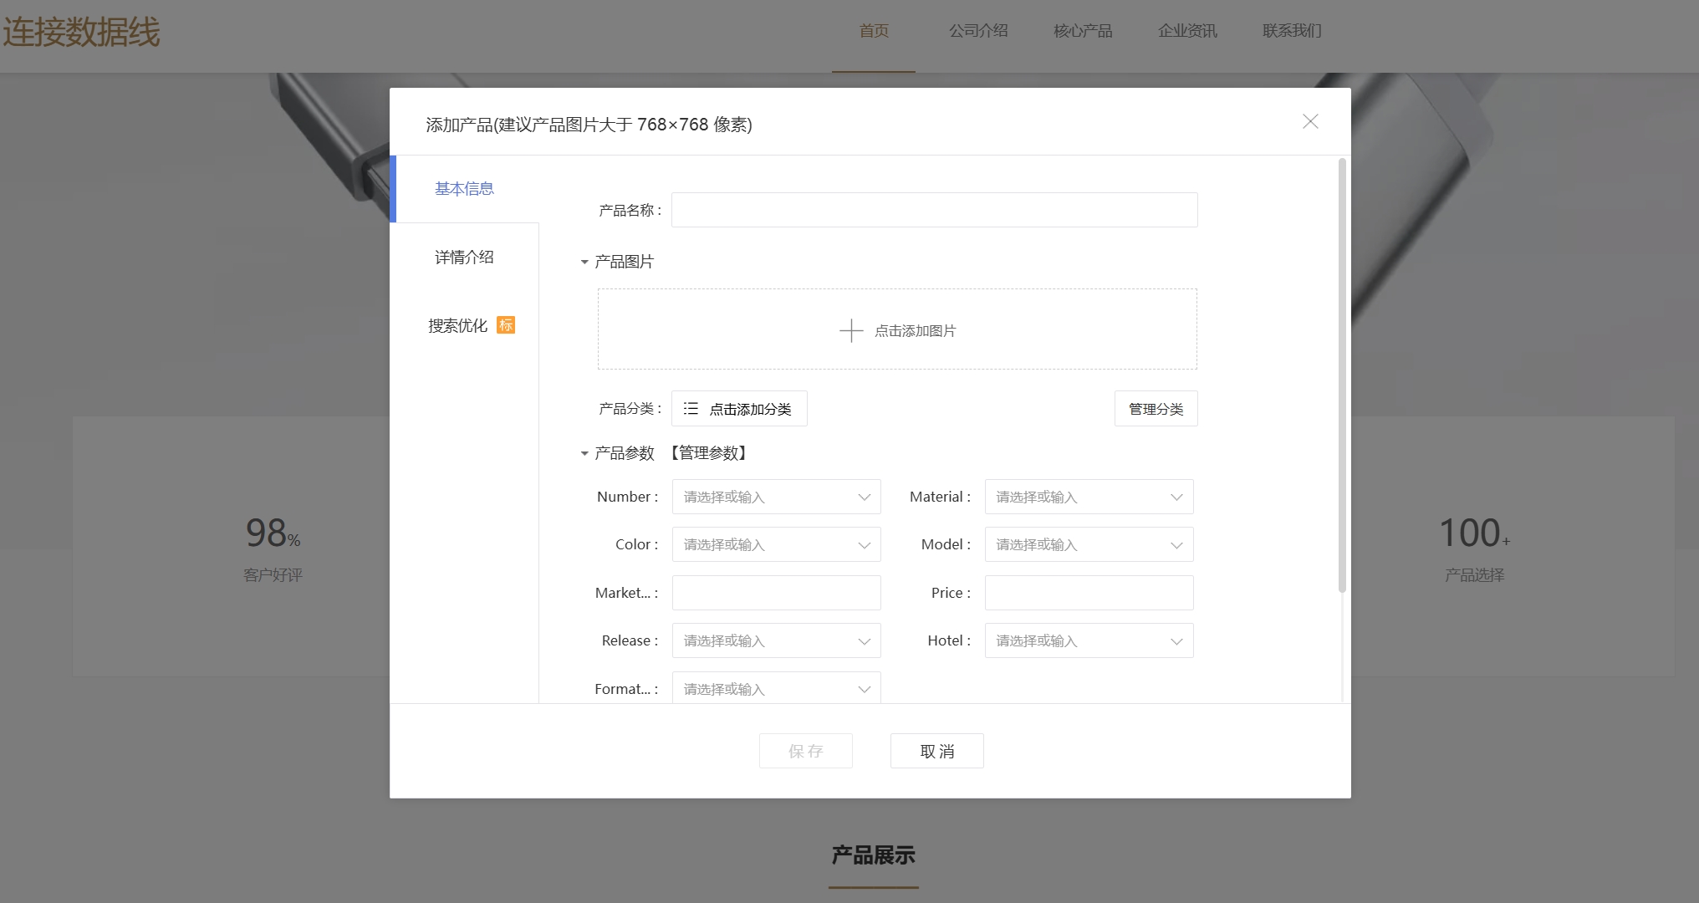Click the orange 标 badge icon
The height and width of the screenshot is (903, 1699).
(506, 325)
